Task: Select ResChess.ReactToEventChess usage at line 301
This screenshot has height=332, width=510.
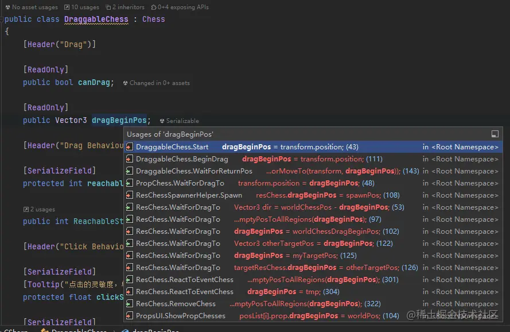Action: pyautogui.click(x=313, y=280)
